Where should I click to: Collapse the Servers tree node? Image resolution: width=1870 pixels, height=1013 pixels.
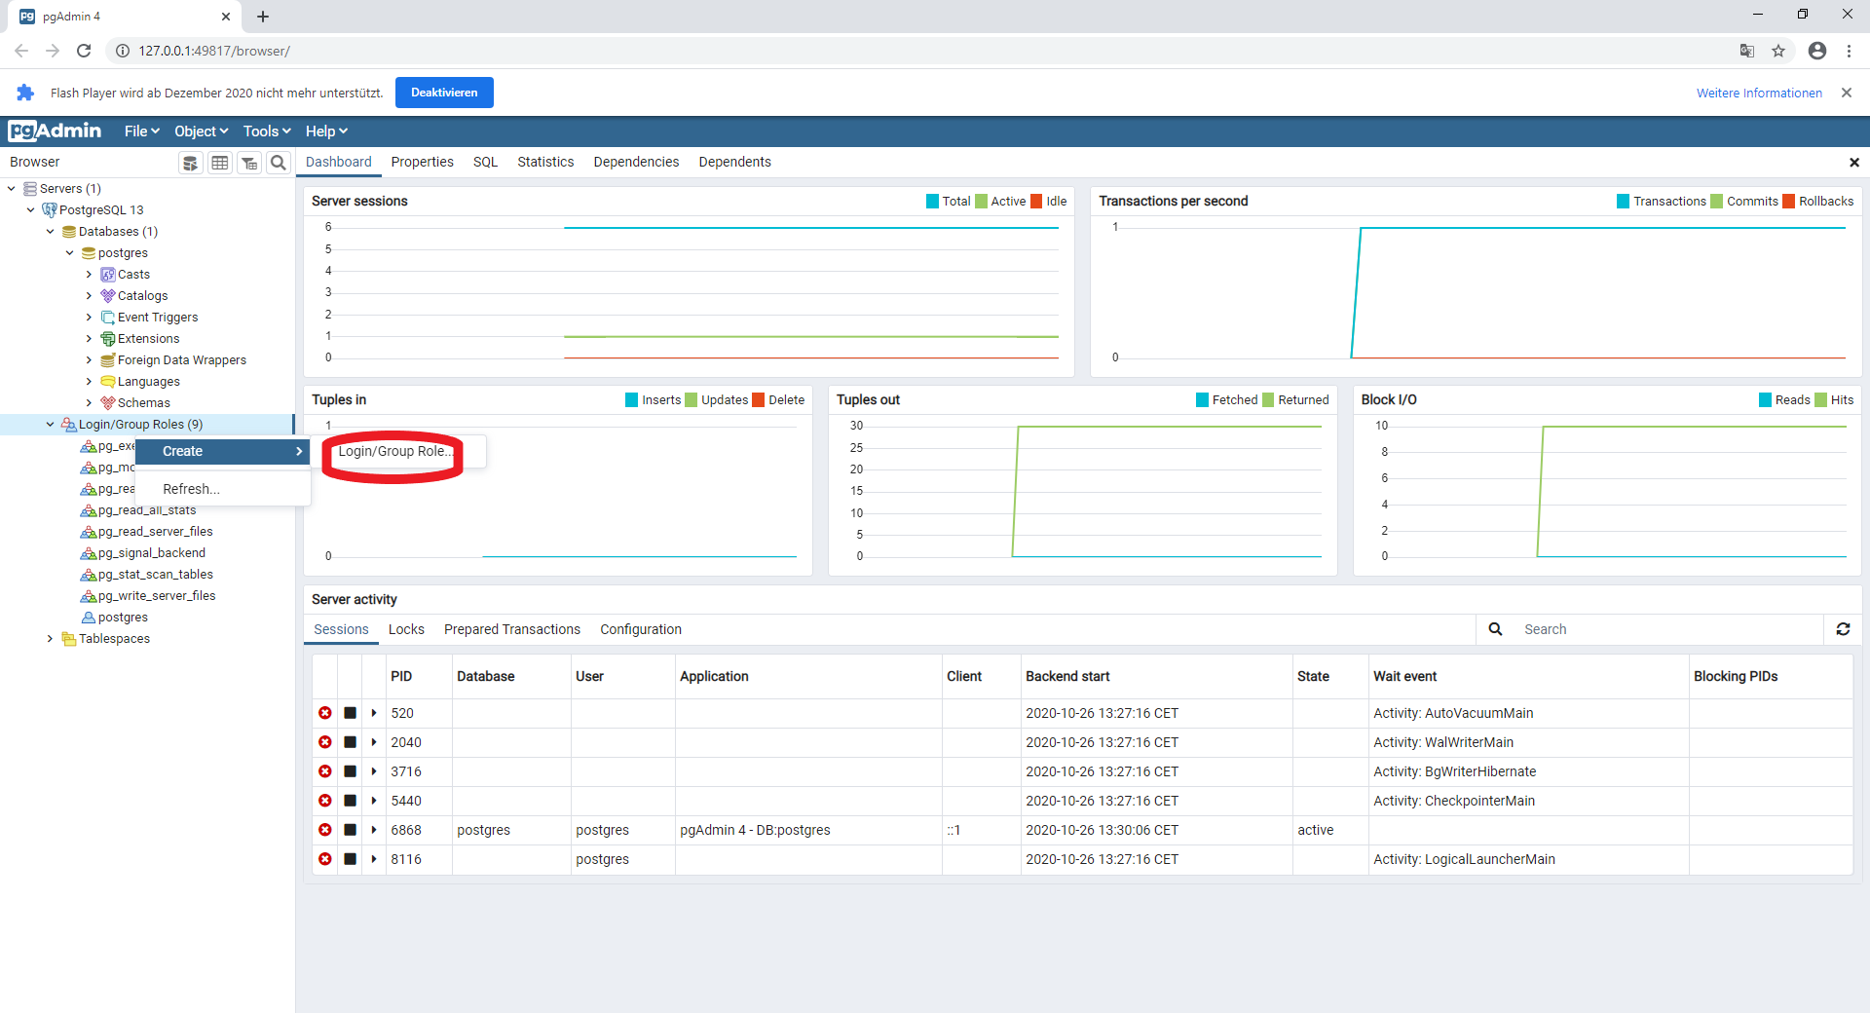[x=12, y=189]
